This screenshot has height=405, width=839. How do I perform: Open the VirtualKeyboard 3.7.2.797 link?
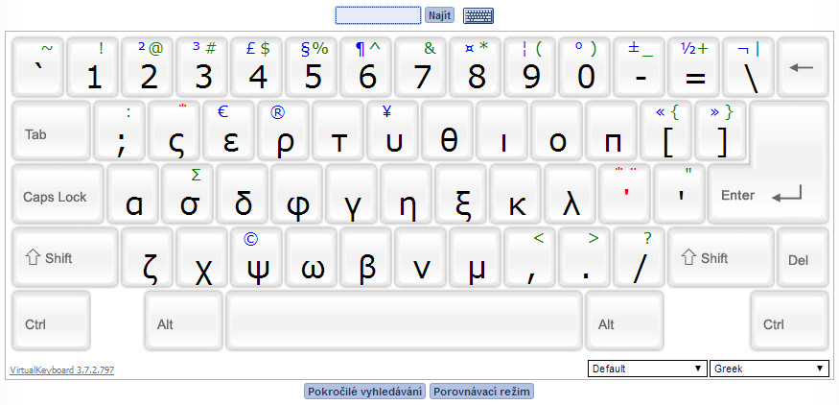61,369
